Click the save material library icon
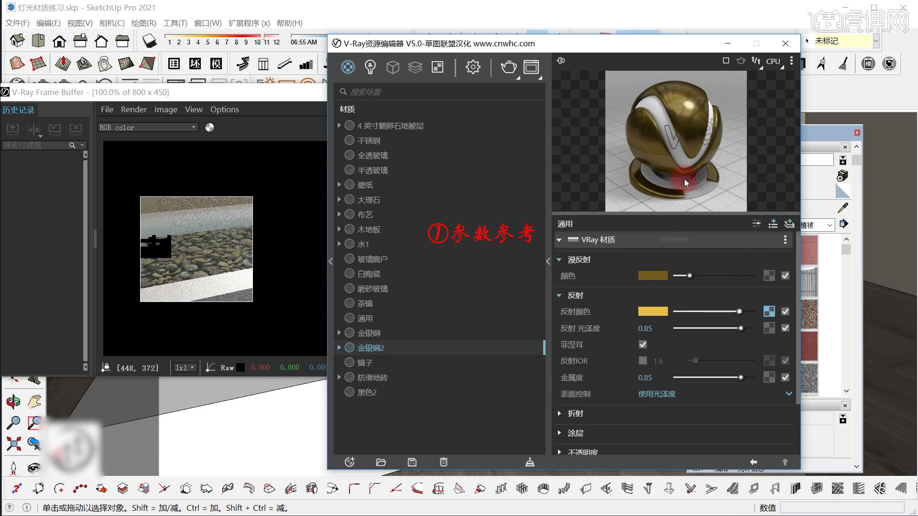 412,462
